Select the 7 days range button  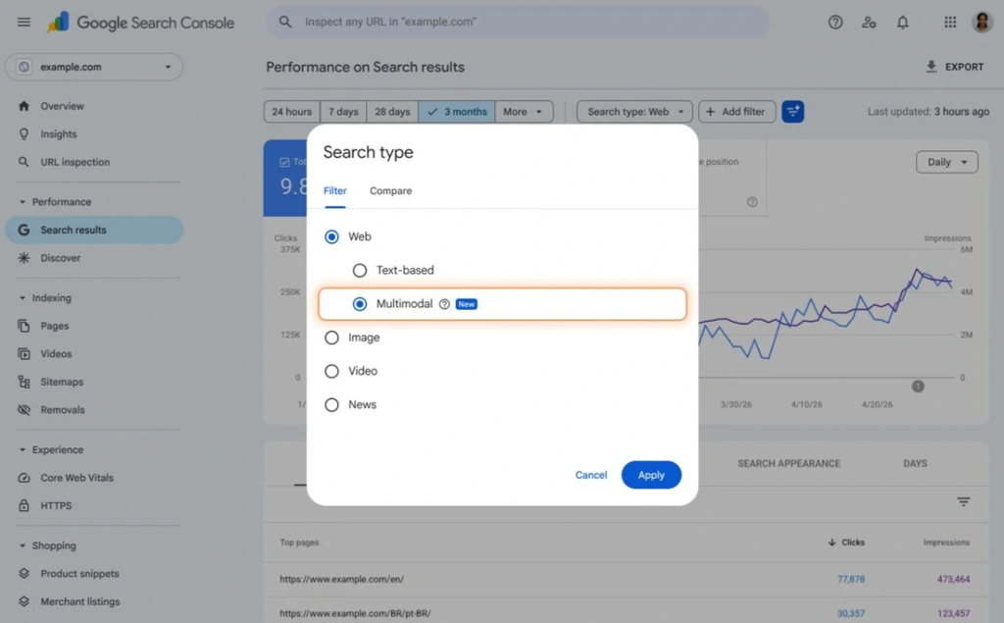coord(343,112)
